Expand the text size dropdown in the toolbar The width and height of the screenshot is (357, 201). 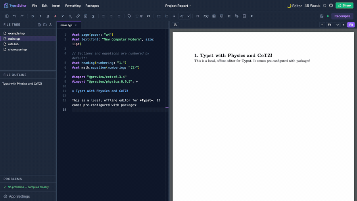tap(184, 16)
